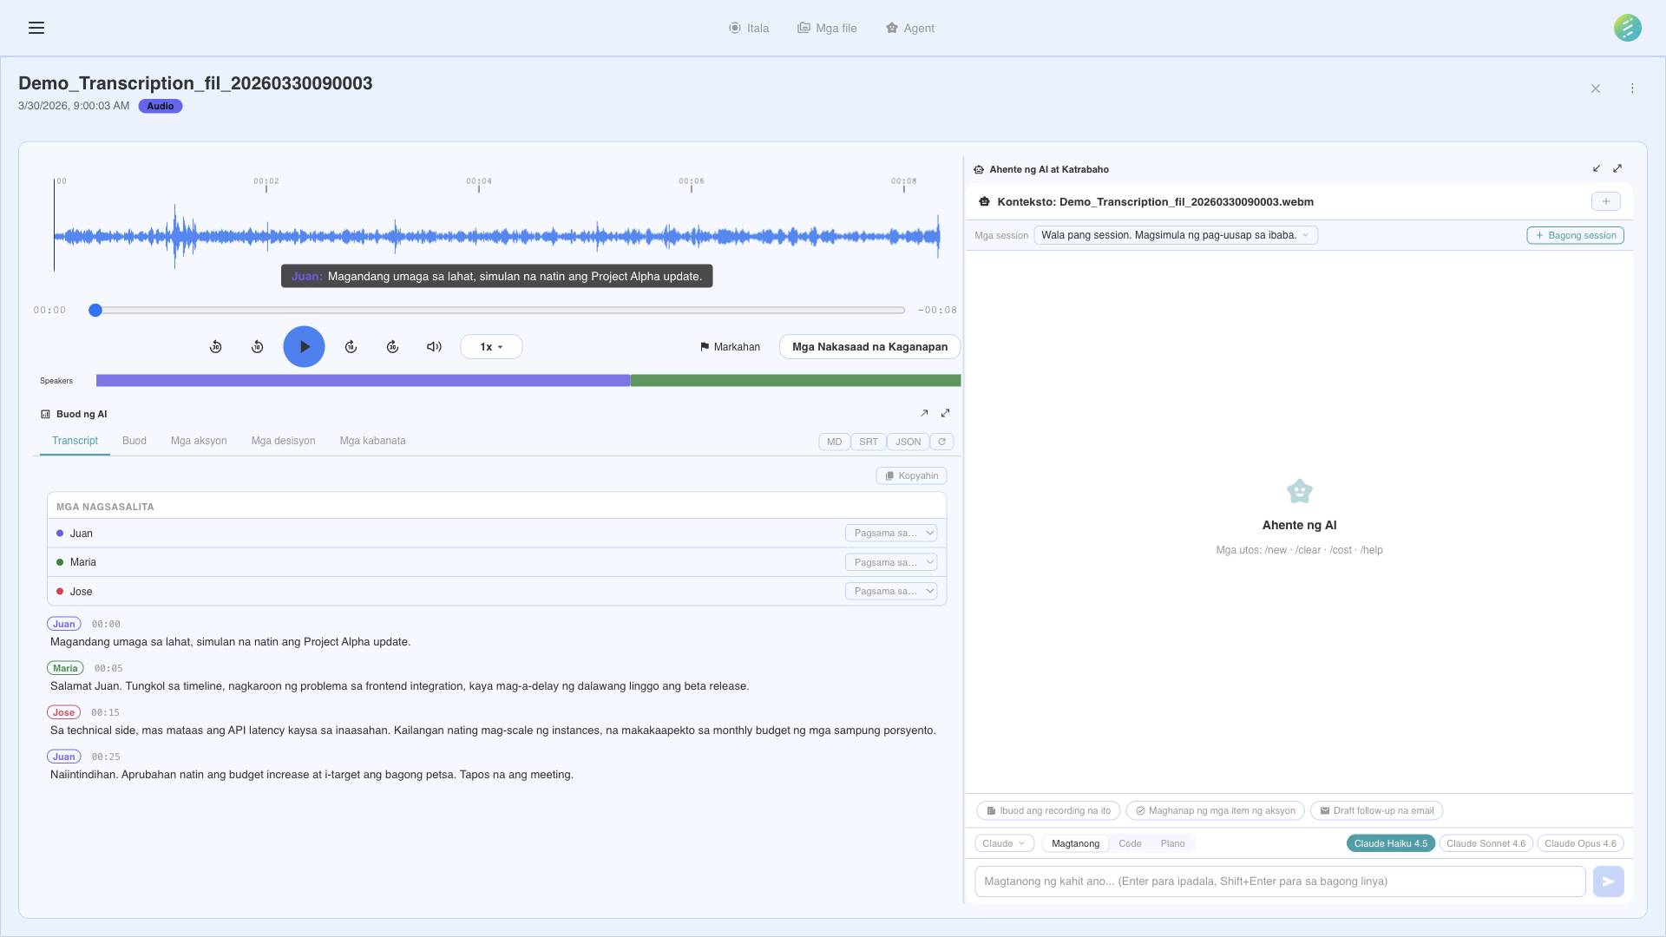This screenshot has width=1666, height=937.
Task: Skip forward 10 seconds in the audio
Action: click(351, 346)
